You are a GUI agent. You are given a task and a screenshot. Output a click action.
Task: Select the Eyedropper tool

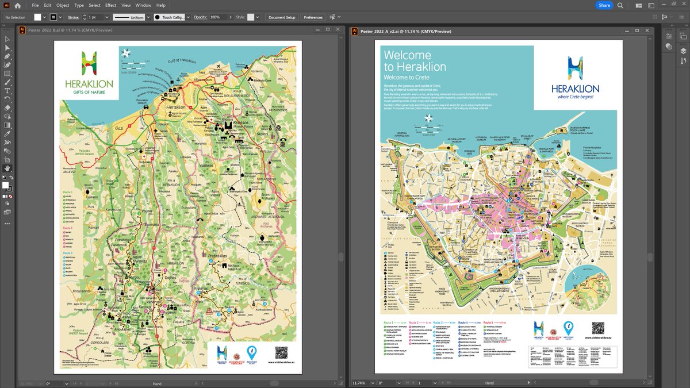click(7, 134)
